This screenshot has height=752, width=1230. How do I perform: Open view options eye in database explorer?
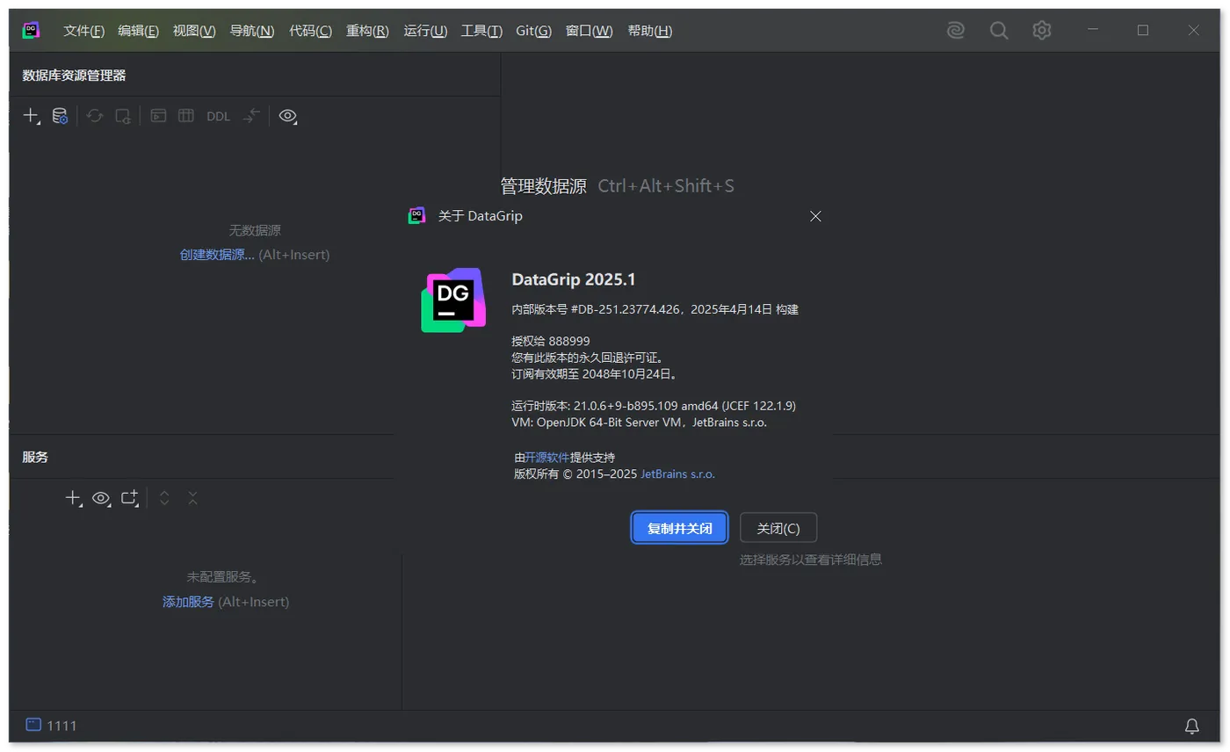pyautogui.click(x=288, y=116)
